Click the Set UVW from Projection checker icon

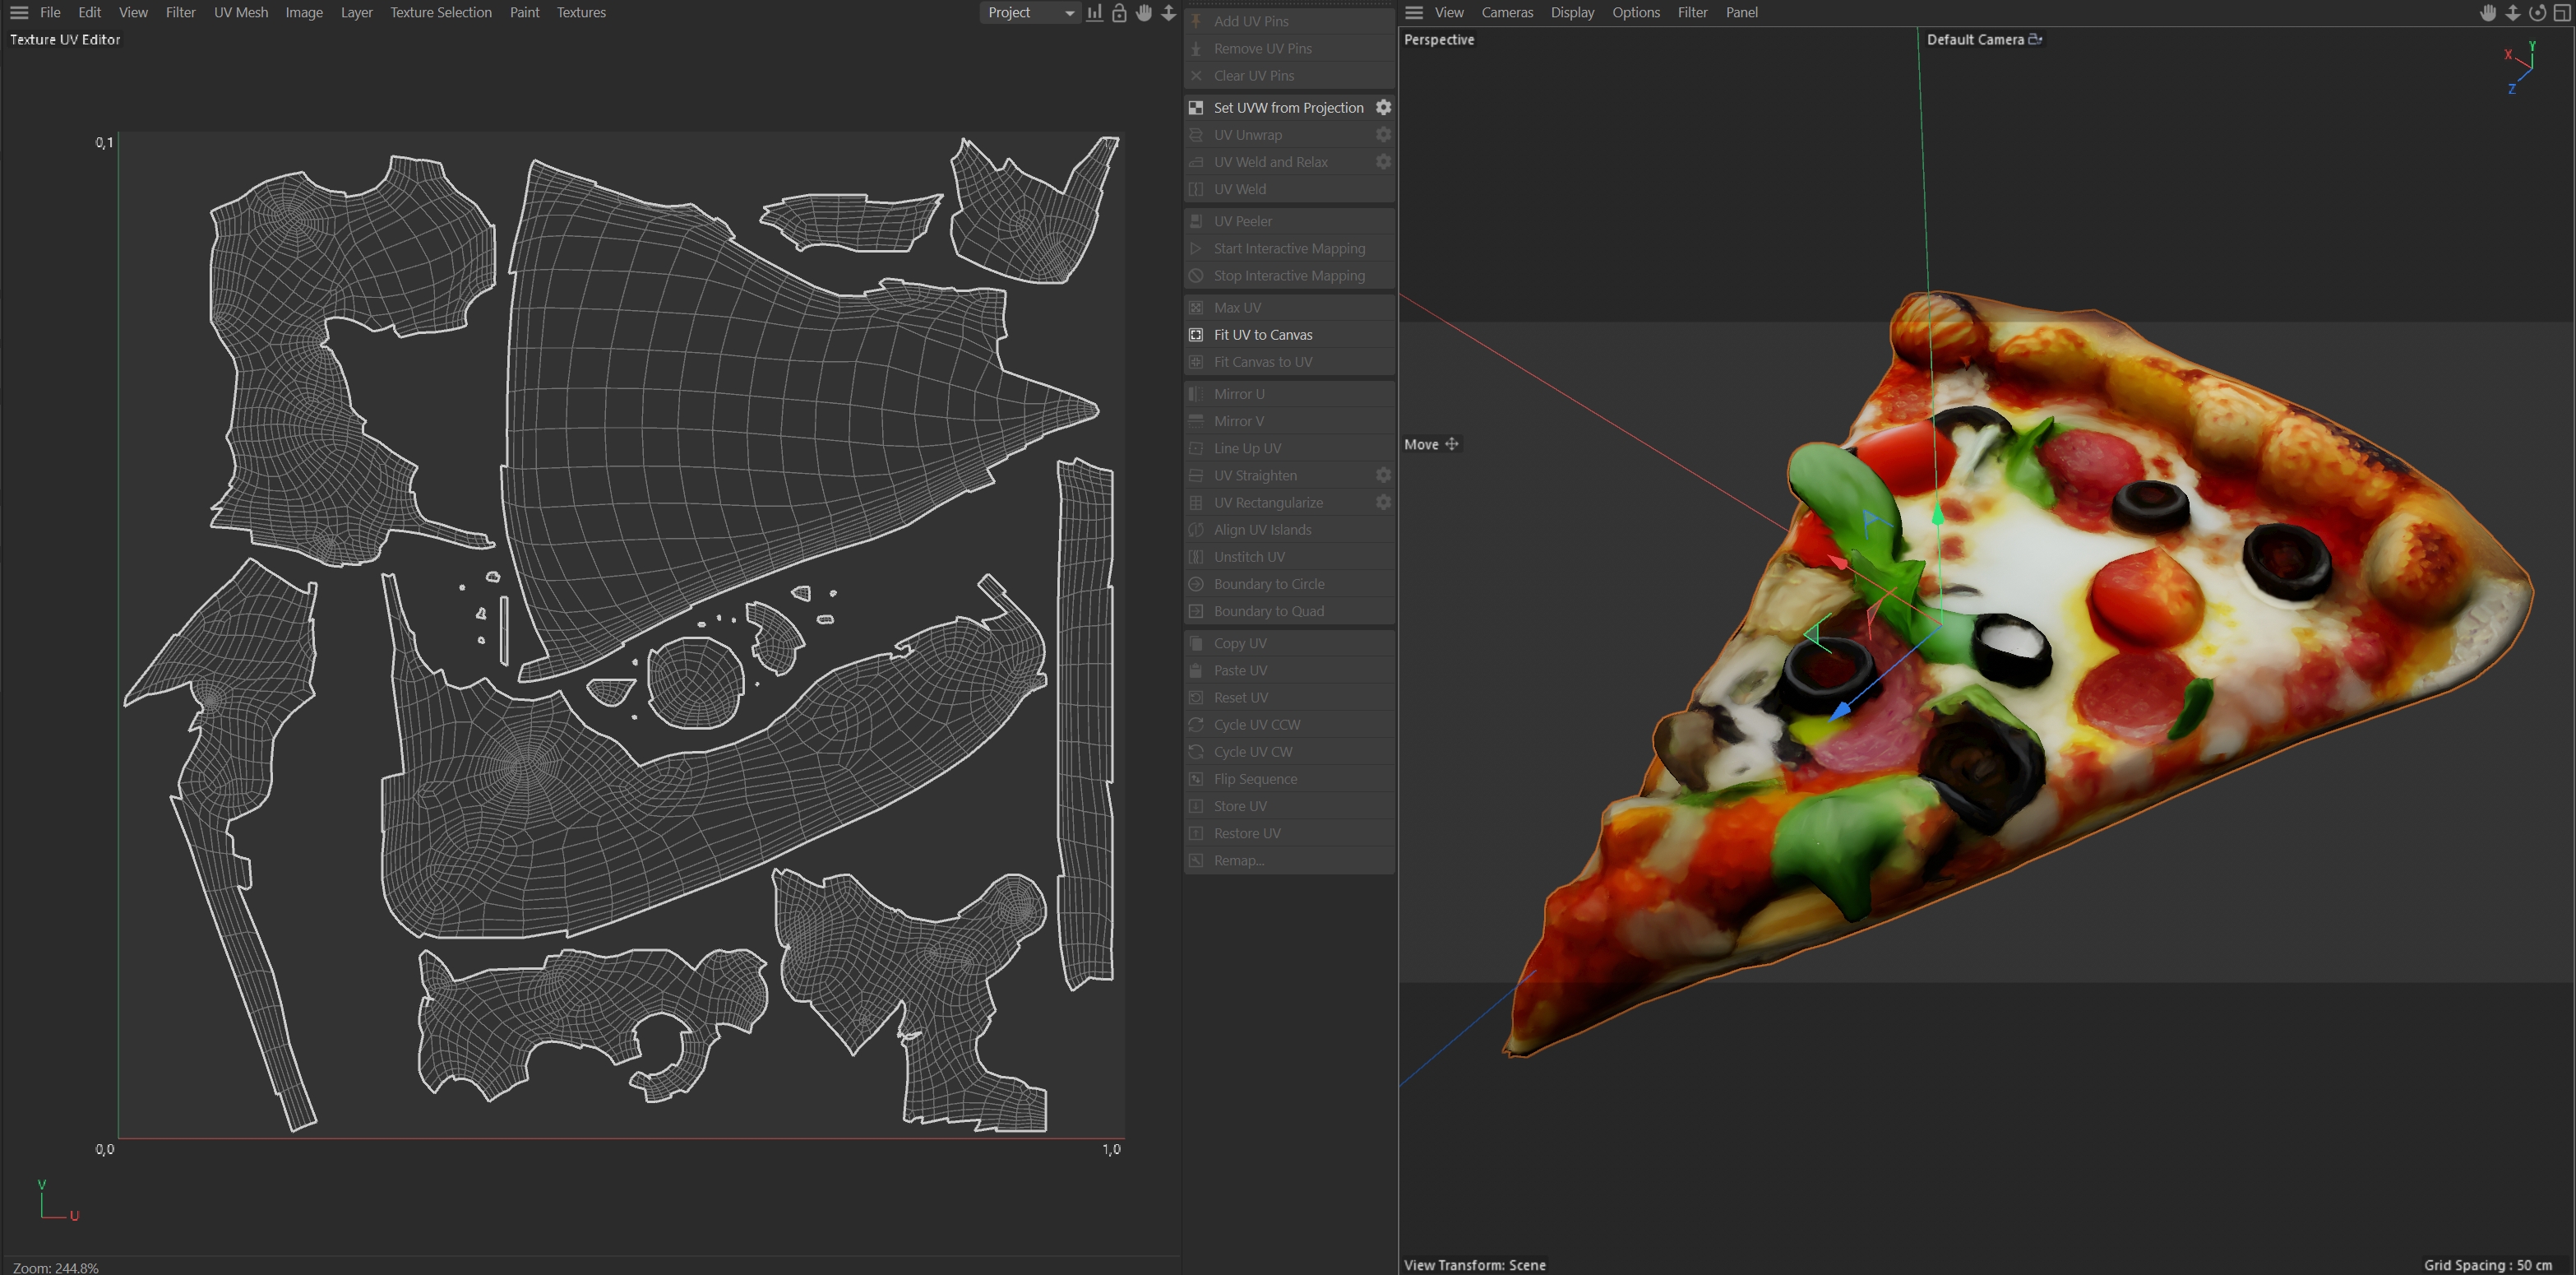(x=1196, y=107)
